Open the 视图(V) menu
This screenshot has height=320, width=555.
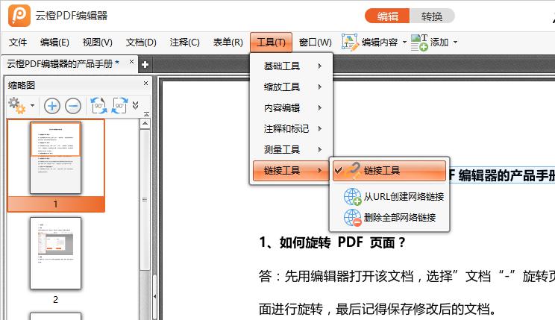[x=97, y=43]
